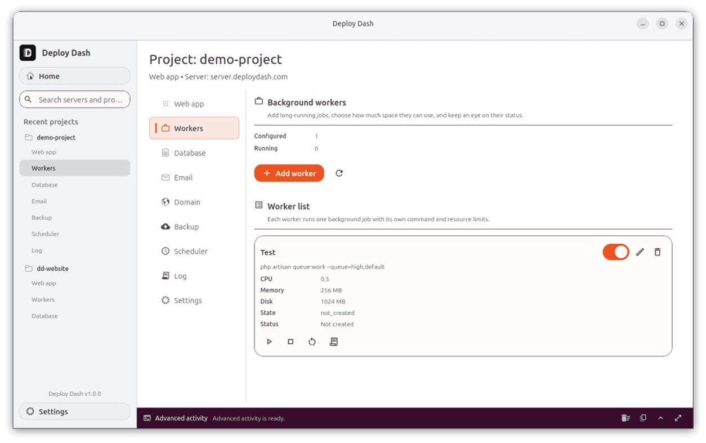Open the Backup project tab
706x443 pixels.
click(x=194, y=227)
